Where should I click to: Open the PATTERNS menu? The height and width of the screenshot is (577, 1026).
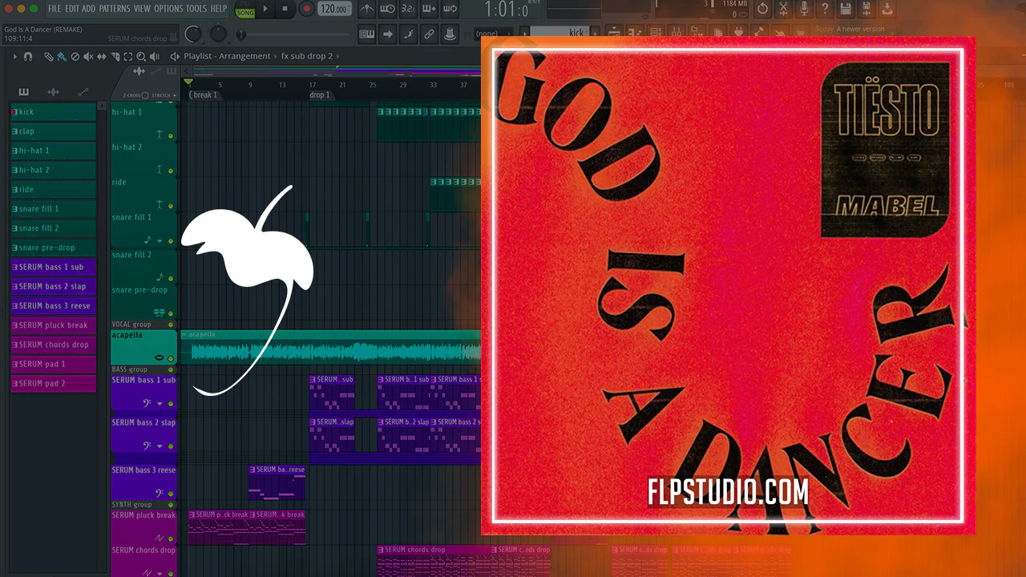[x=115, y=8]
